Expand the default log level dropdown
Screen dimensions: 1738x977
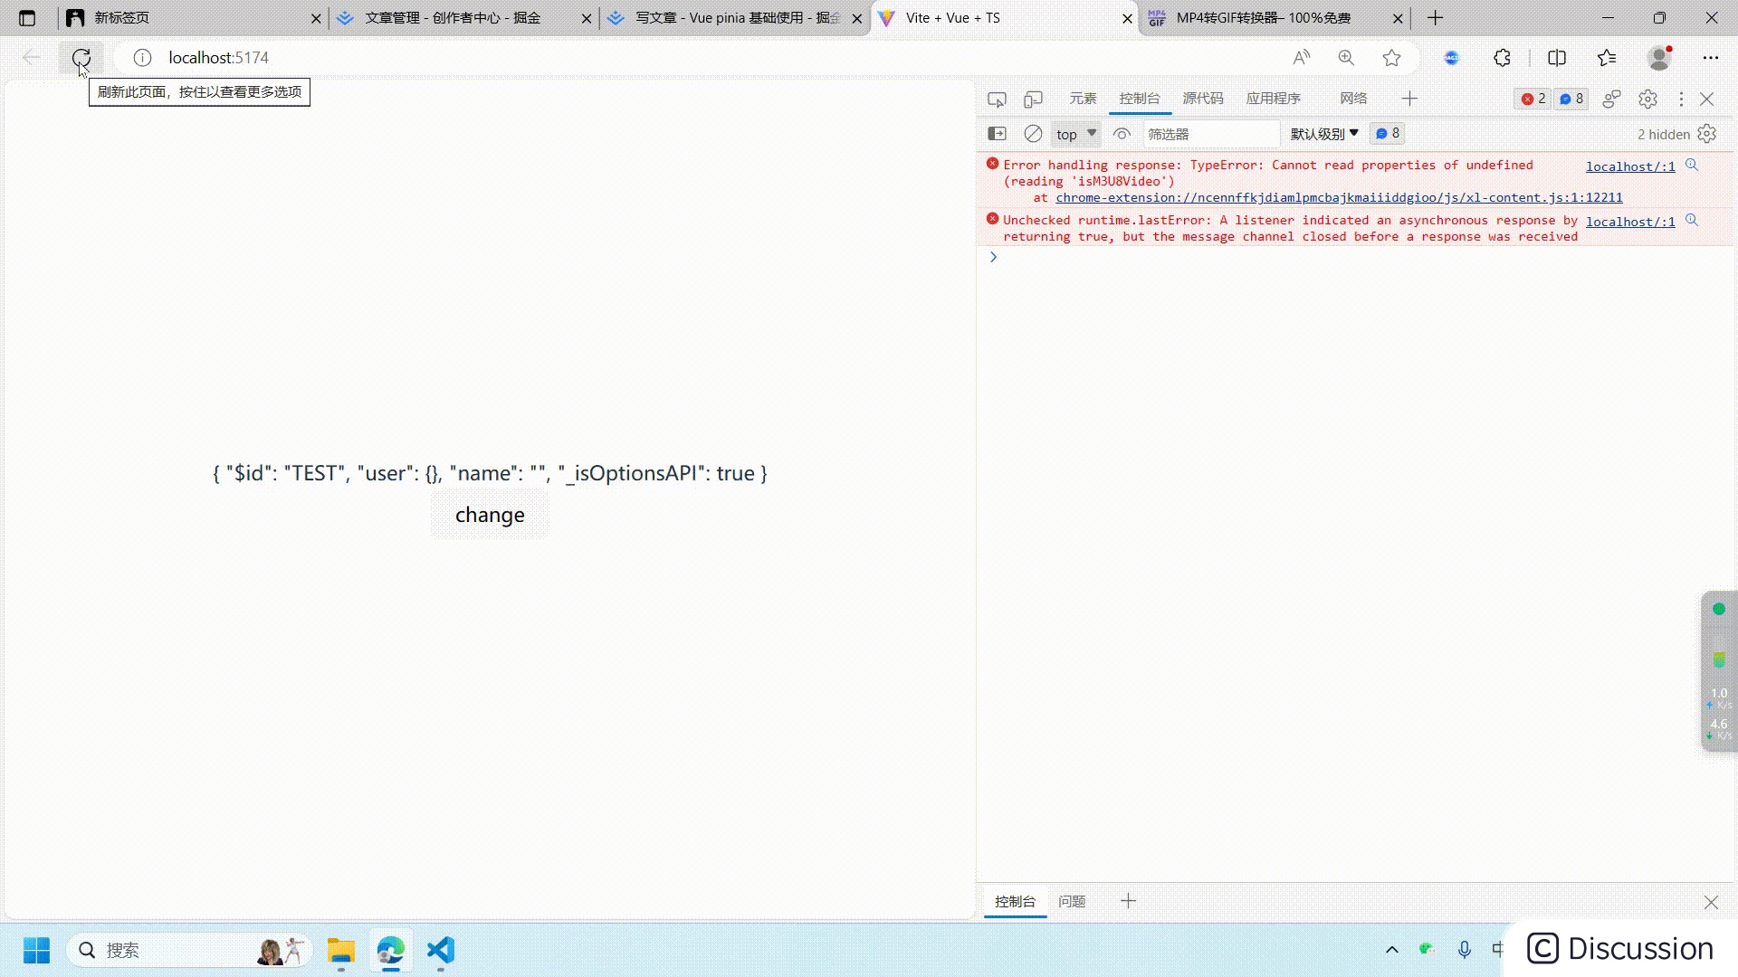coord(1324,134)
